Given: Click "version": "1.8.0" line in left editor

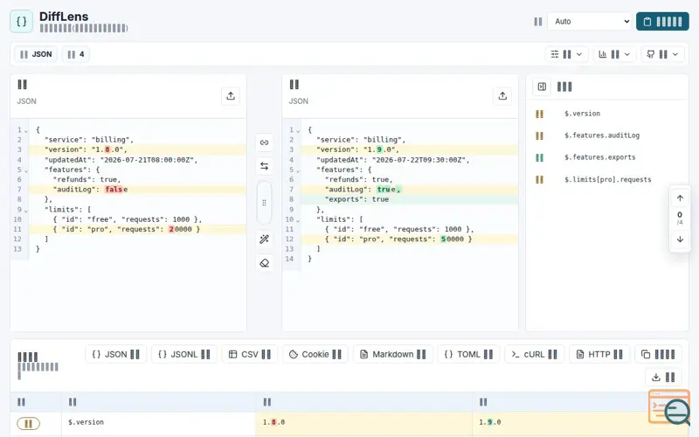Looking at the screenshot, I should (138, 149).
